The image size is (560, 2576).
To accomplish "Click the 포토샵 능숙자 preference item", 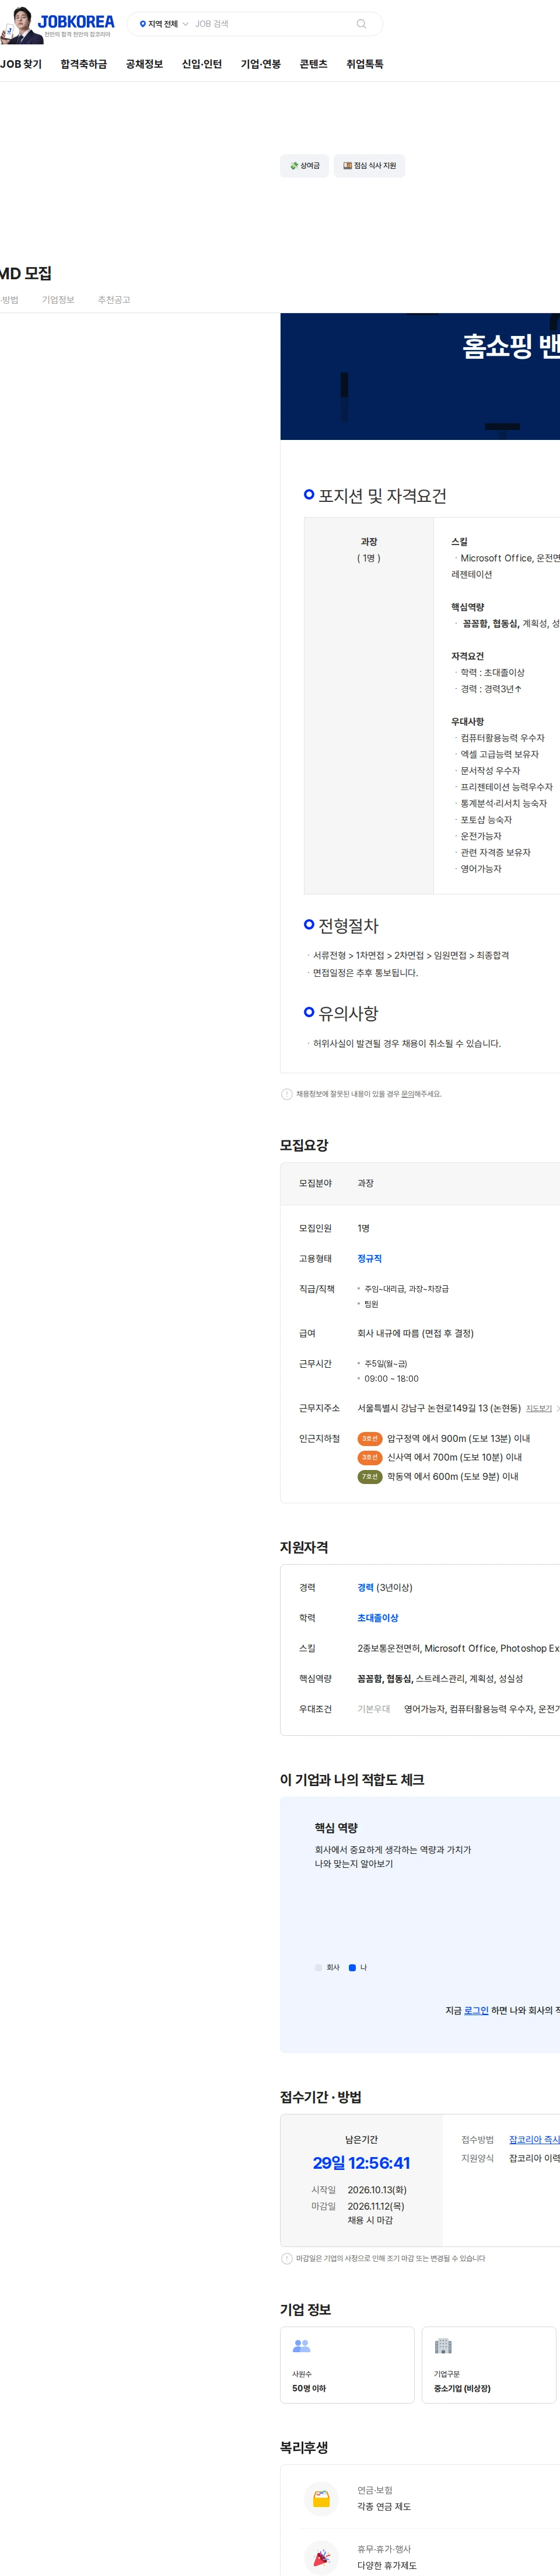I will coord(486,820).
